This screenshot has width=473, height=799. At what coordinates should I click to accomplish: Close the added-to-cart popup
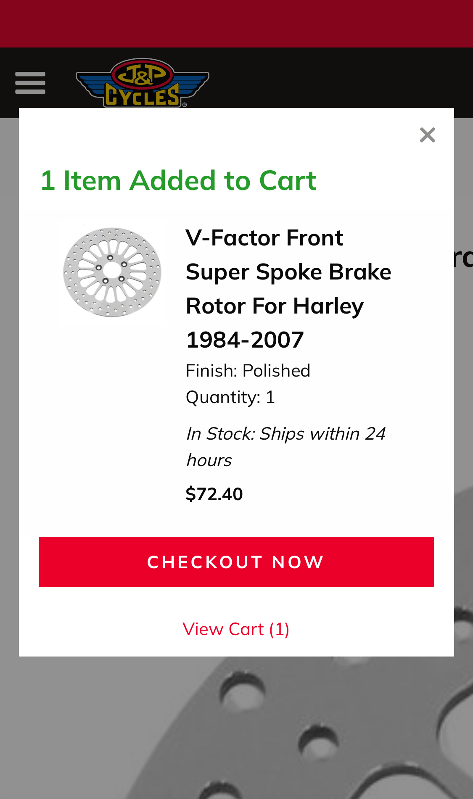coord(427,135)
